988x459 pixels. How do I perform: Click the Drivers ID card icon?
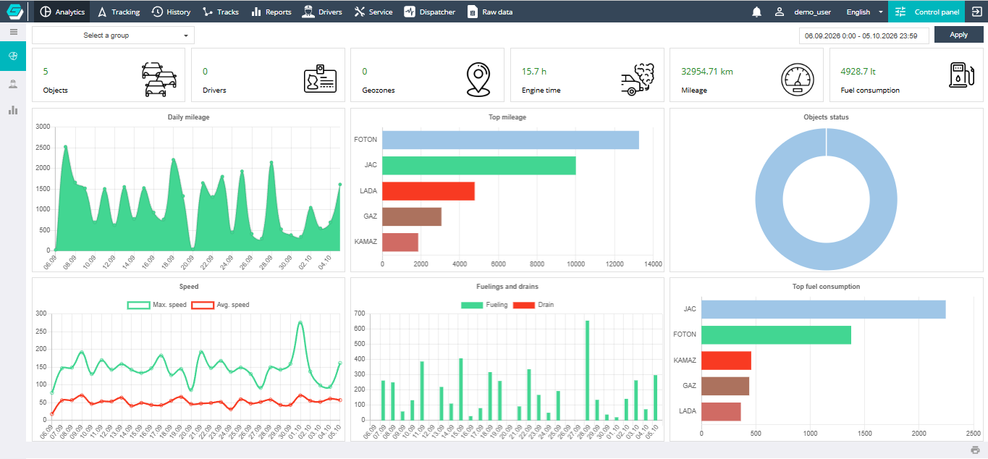(321, 78)
